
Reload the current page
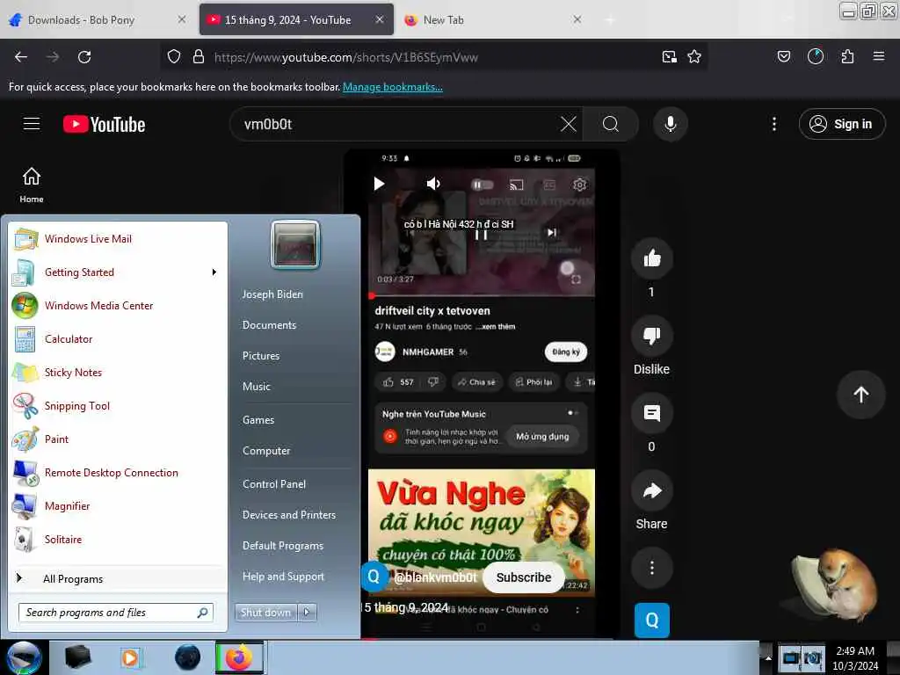coord(84,57)
